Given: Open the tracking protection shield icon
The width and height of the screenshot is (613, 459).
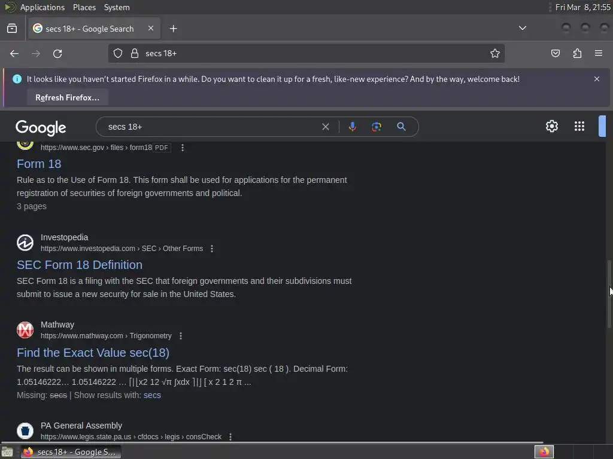Looking at the screenshot, I should 118,53.
